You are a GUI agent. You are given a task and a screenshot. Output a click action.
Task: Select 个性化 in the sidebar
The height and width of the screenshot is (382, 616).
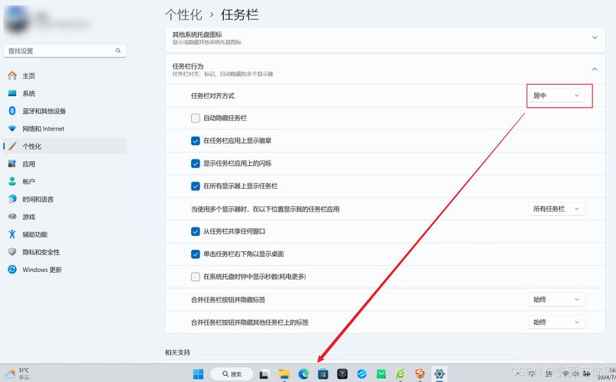[64, 146]
